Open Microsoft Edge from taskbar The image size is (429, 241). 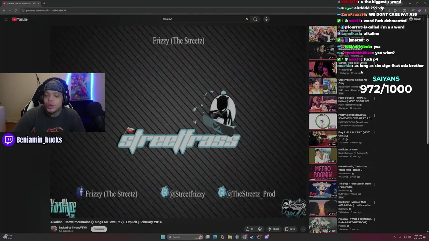click(x=215, y=237)
